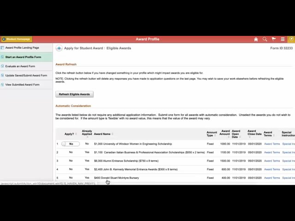Viewport: 295px width, 221px height.
Task: Open search with the magnifier icon
Action: click(x=265, y=39)
